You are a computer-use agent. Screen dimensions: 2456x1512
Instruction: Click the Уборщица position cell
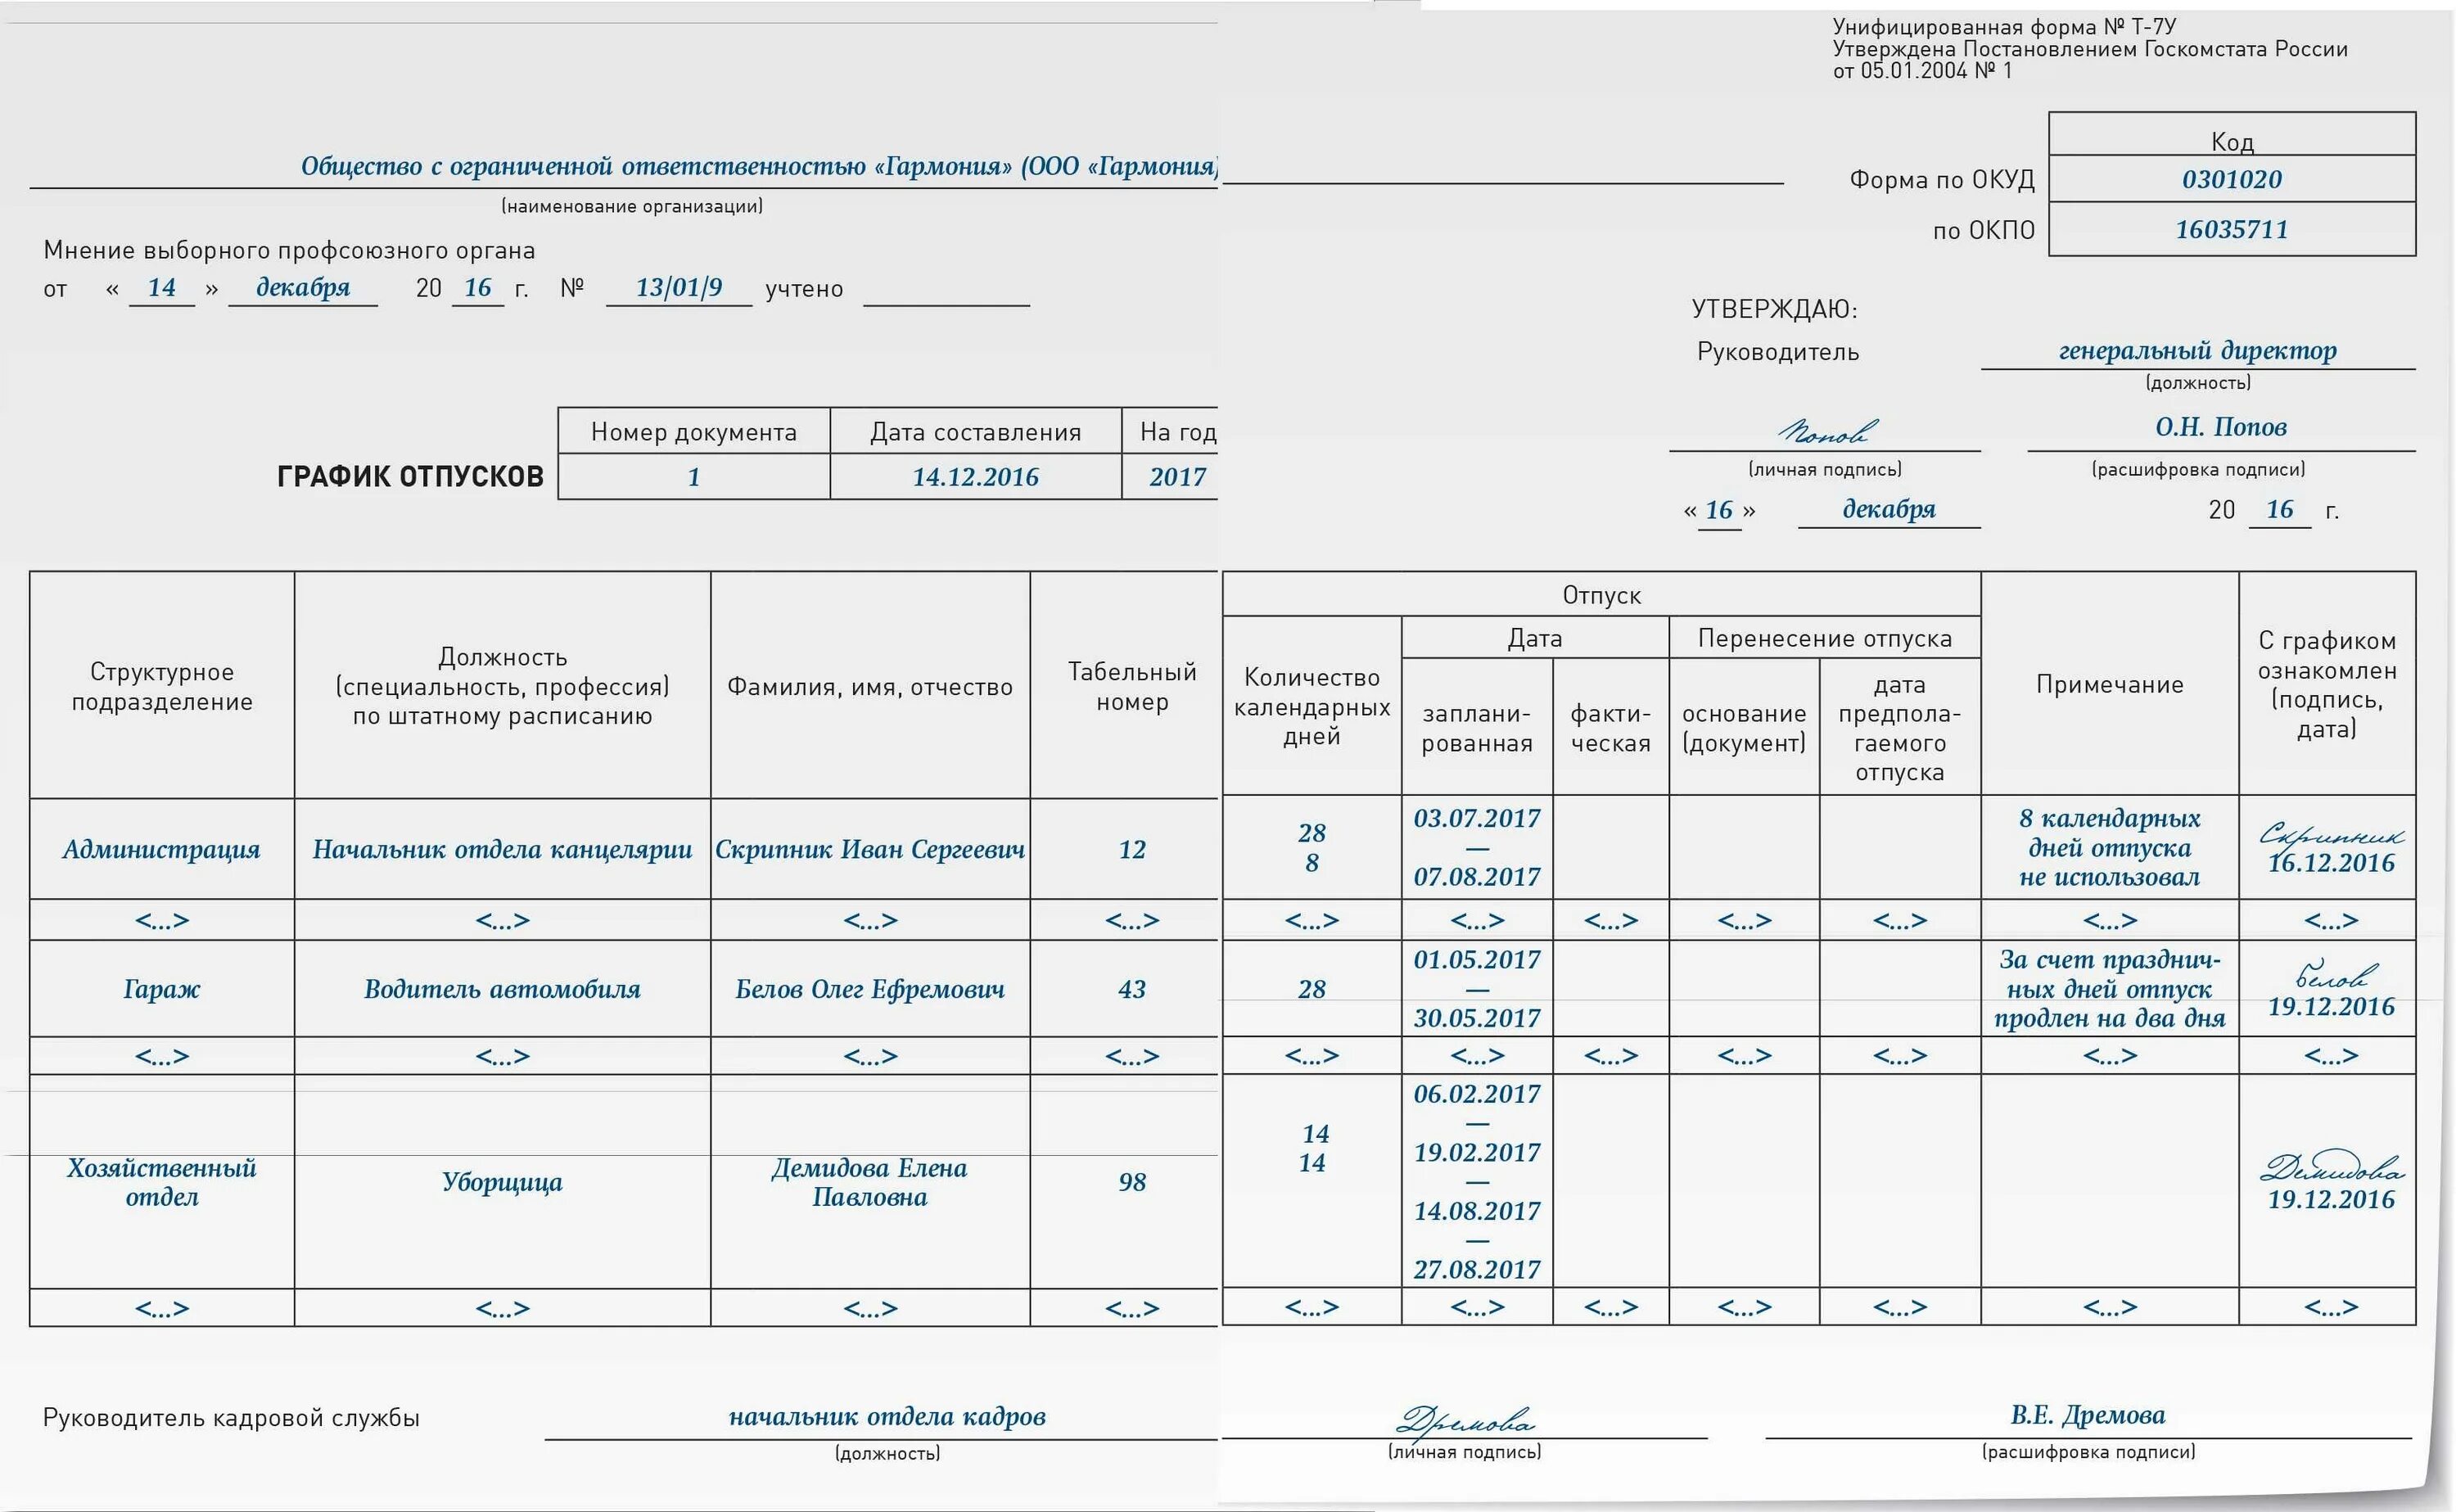click(502, 1182)
